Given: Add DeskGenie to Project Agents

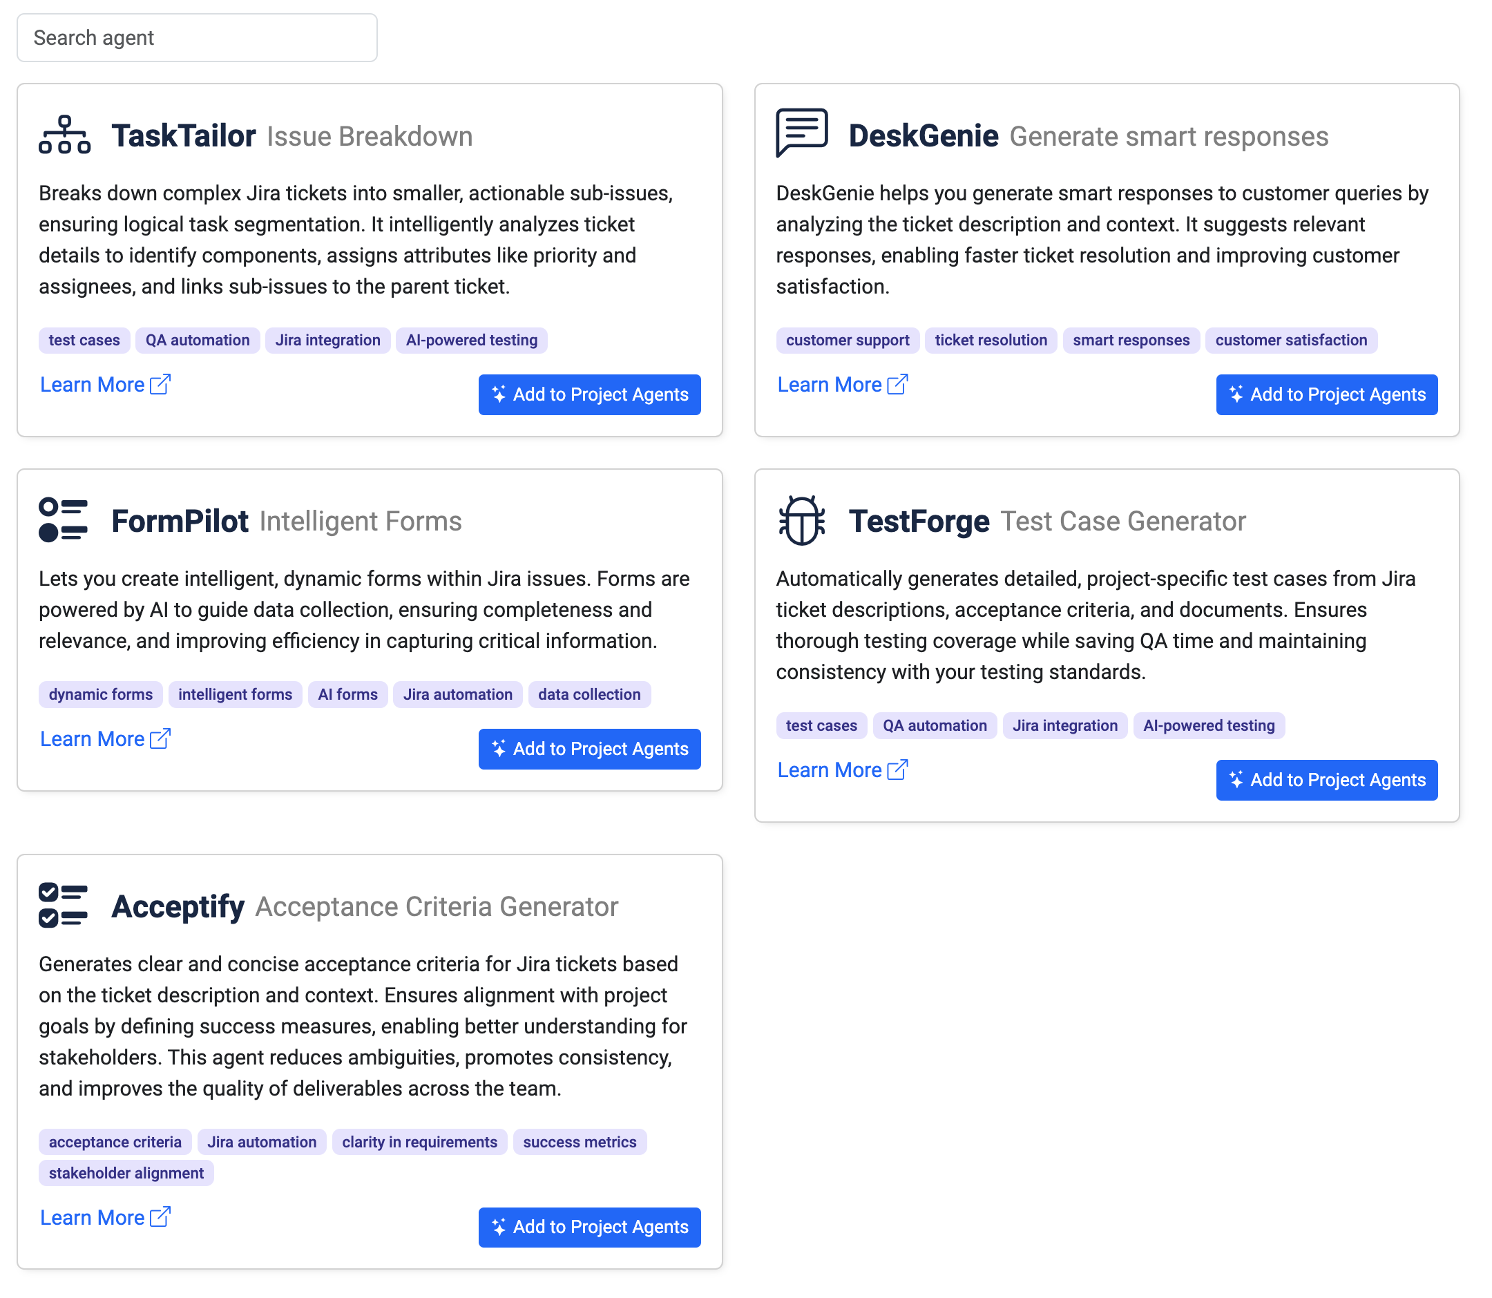Looking at the screenshot, I should (1326, 394).
